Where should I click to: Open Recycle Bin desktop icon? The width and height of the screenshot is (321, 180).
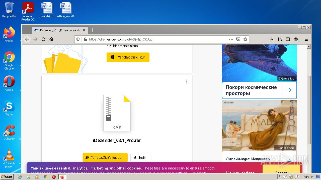click(x=9, y=10)
